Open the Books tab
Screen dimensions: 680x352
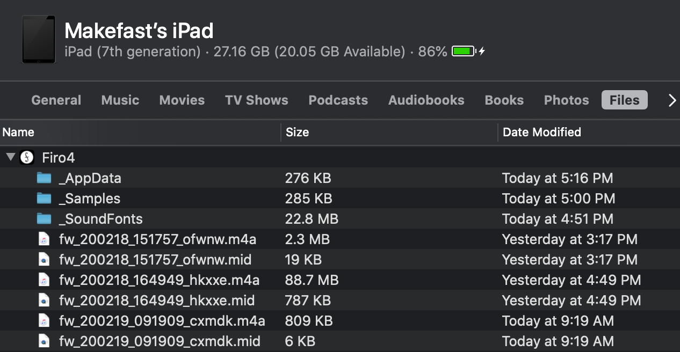pos(504,100)
